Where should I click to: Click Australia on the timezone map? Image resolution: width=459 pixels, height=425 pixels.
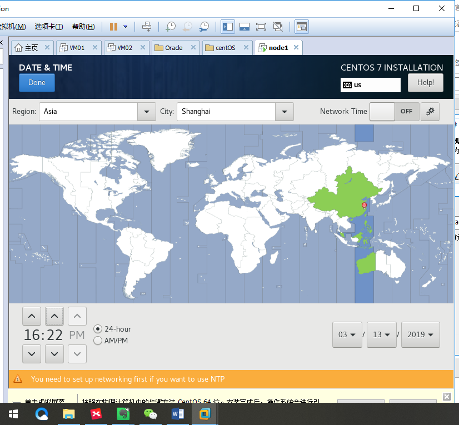(x=381, y=264)
